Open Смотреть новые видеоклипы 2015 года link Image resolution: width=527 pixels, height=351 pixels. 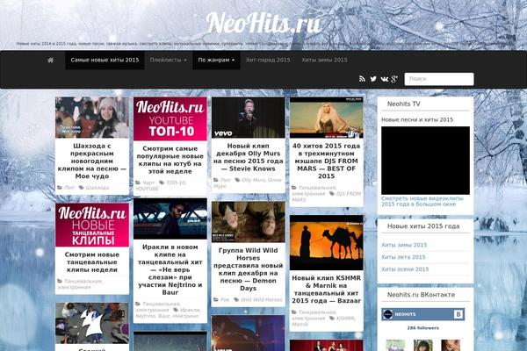click(x=422, y=201)
